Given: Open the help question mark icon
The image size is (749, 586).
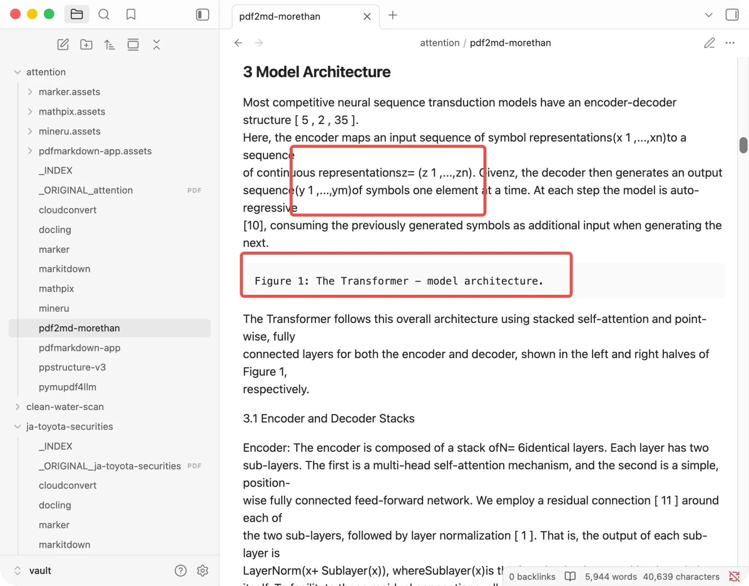Looking at the screenshot, I should (x=180, y=571).
